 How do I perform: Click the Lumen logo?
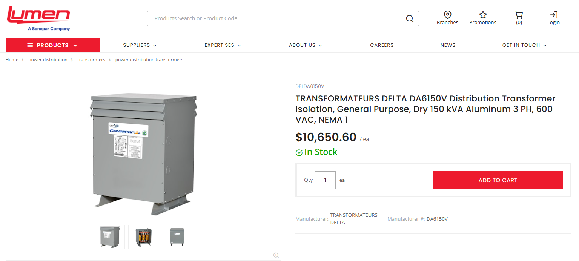click(x=38, y=18)
